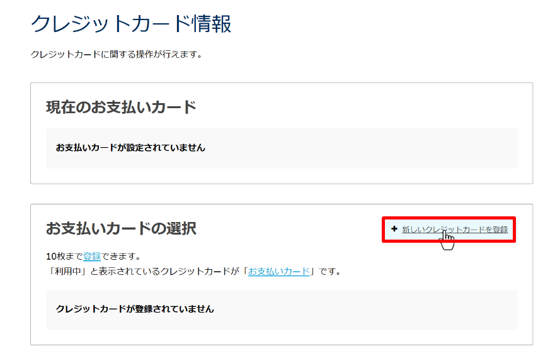Click できます。 text after the 登録 link
This screenshot has width=555, height=361.
[120, 257]
